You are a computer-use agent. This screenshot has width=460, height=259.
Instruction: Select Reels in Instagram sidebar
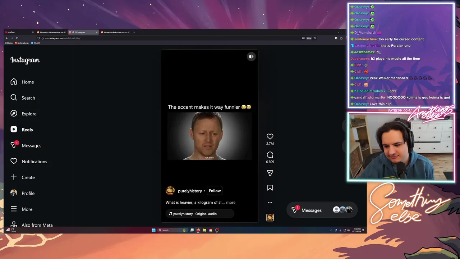tap(22, 129)
